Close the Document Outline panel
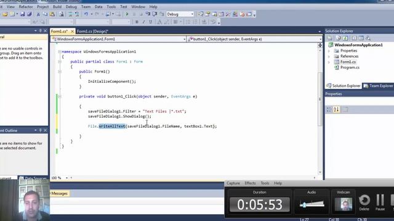394x221 pixels. click(45, 130)
